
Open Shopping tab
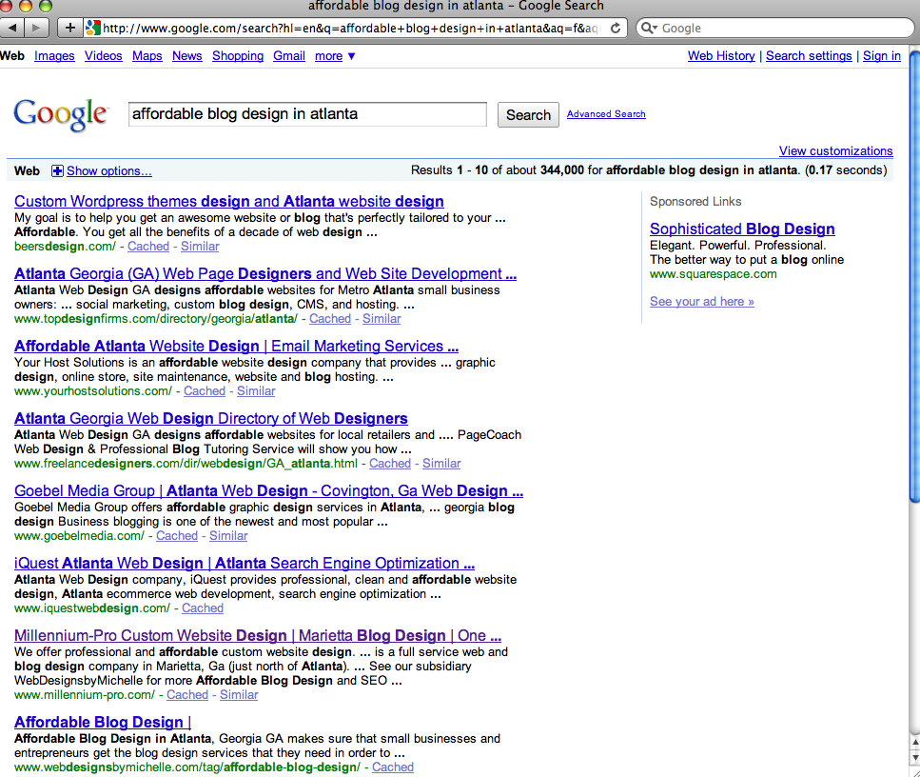pos(238,56)
